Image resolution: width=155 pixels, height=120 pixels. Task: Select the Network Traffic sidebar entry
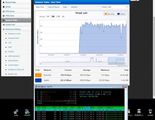point(16,20)
